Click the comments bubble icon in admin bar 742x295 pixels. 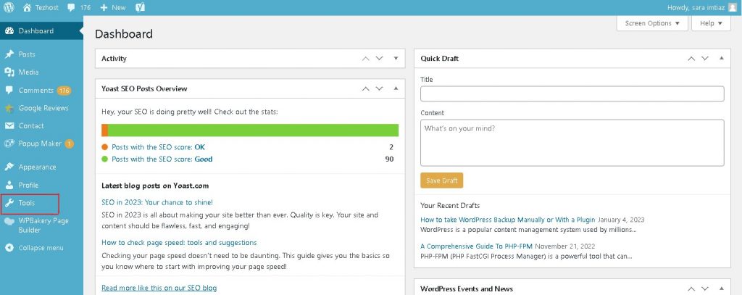click(x=72, y=7)
